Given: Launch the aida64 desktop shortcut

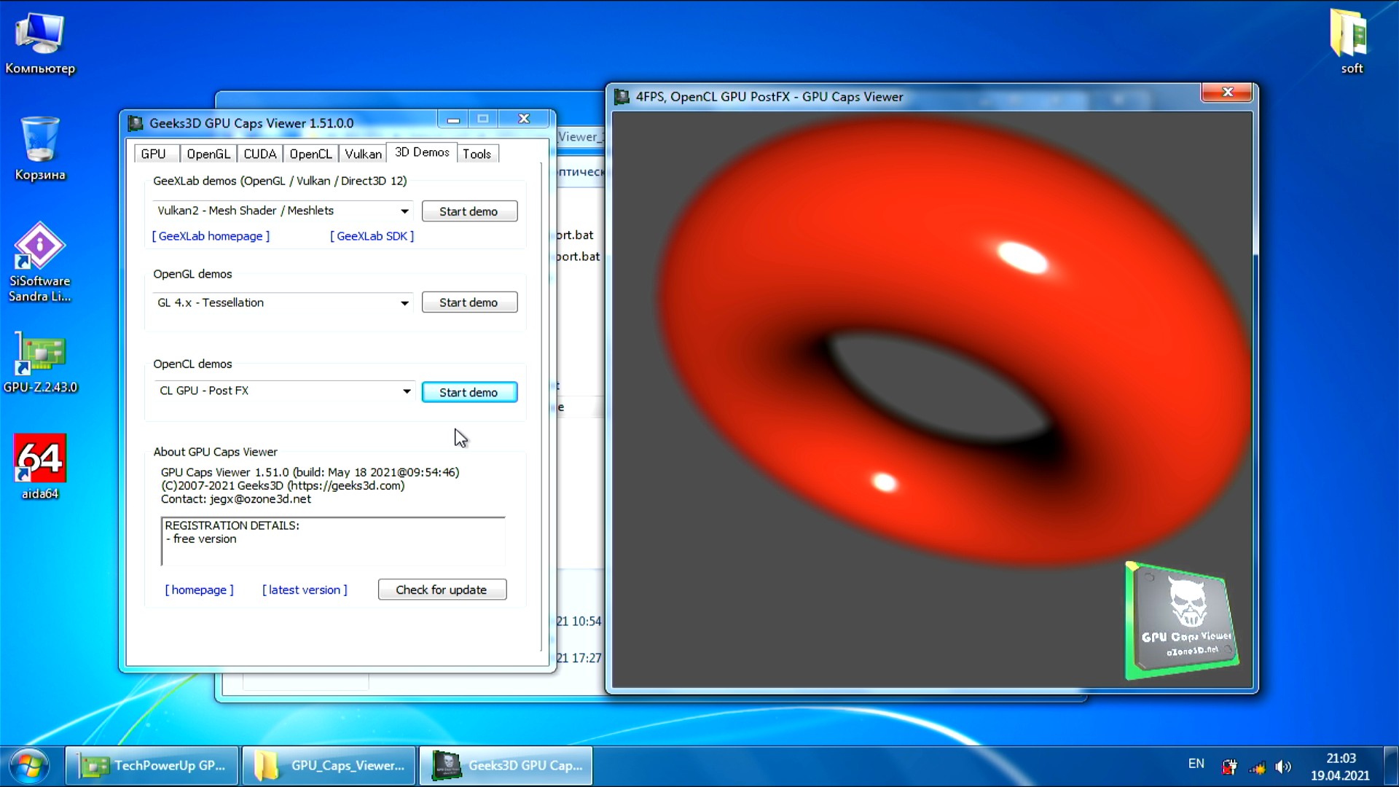Looking at the screenshot, I should coord(40,459).
